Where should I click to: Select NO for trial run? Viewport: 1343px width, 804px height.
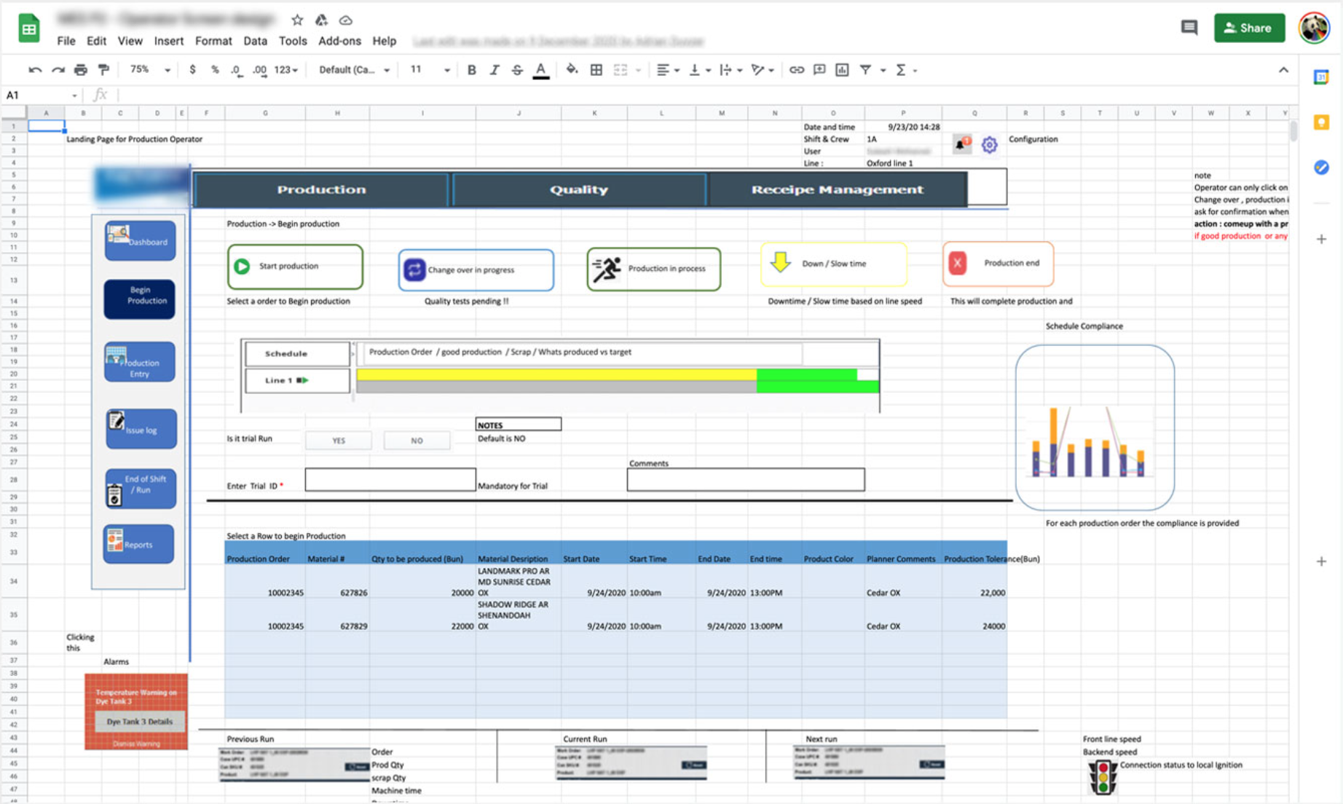[x=417, y=441]
